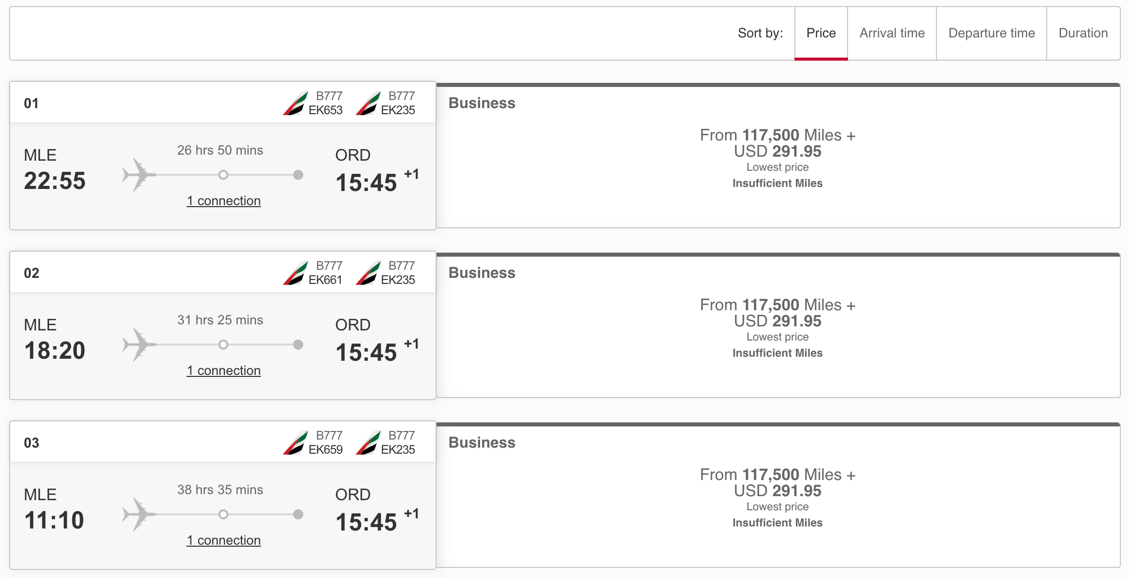Select Business fare for flight 02
1129x578 pixels.
point(777,321)
